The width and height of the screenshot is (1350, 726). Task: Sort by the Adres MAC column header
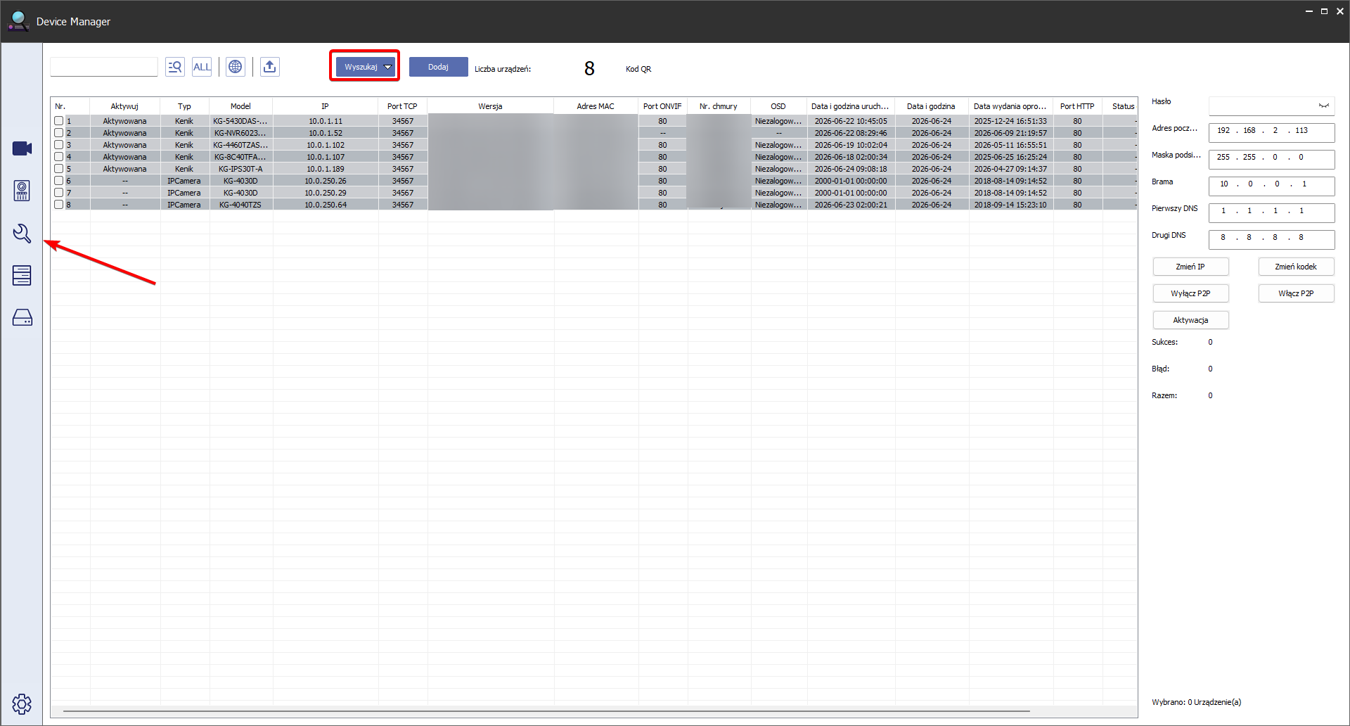[x=596, y=106]
